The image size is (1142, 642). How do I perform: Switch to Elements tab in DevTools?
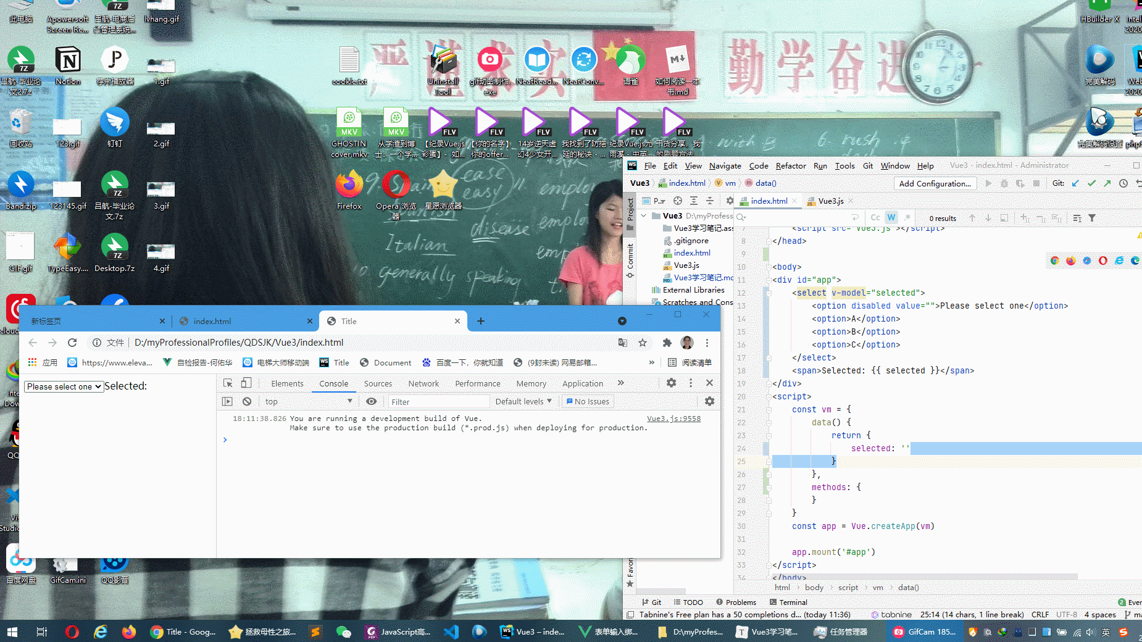287,383
